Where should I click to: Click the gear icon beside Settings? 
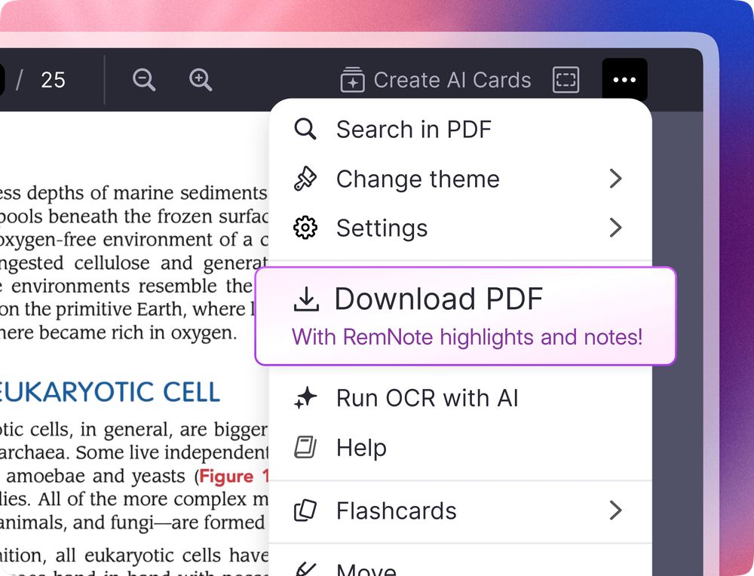point(305,228)
